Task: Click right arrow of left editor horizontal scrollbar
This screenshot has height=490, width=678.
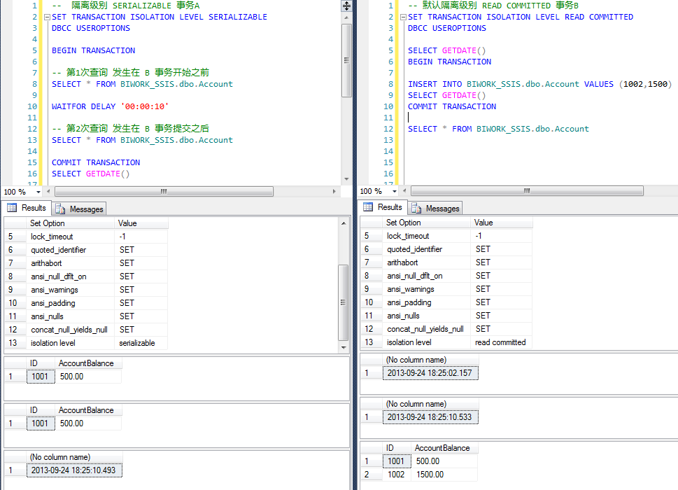Action: tap(335, 191)
